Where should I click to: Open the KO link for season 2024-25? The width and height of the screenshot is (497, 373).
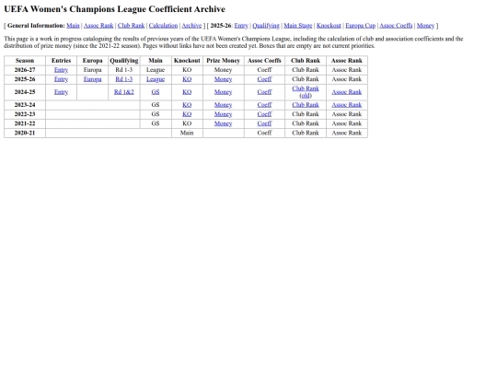[x=187, y=92]
